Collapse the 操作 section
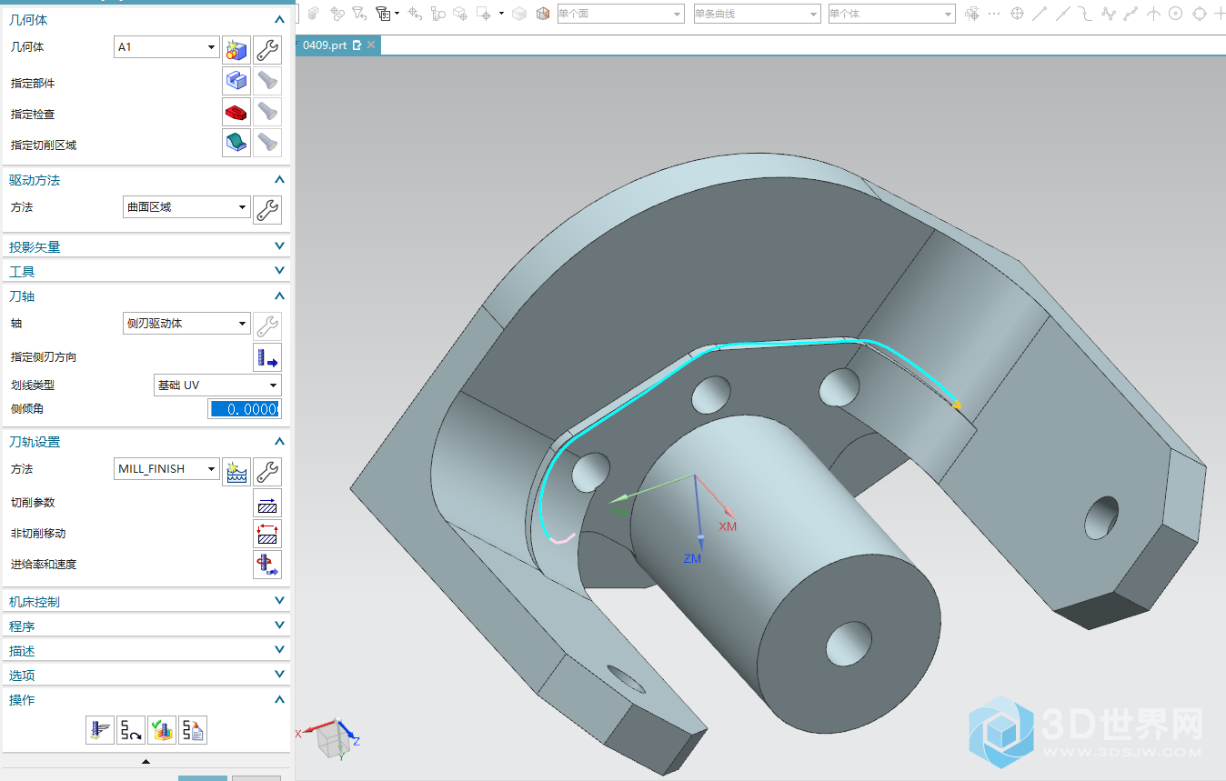Viewport: 1226px width, 781px height. [279, 699]
